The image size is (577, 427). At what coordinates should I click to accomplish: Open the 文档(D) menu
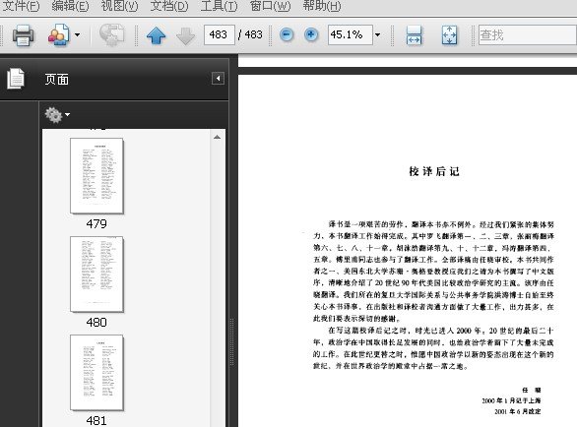(169, 6)
